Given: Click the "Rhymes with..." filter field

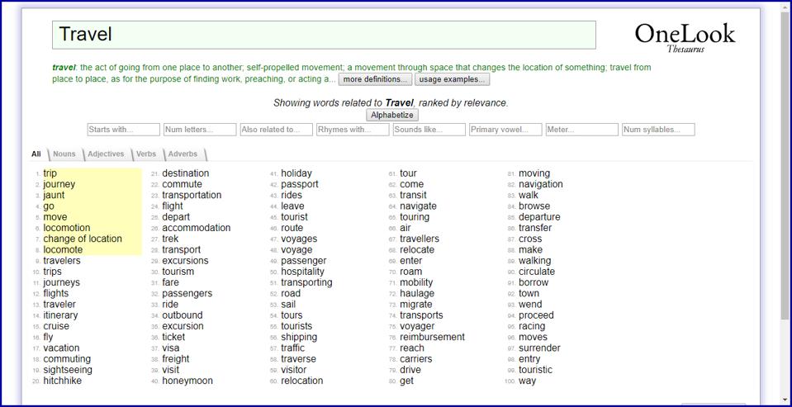Looking at the screenshot, I should pos(353,130).
